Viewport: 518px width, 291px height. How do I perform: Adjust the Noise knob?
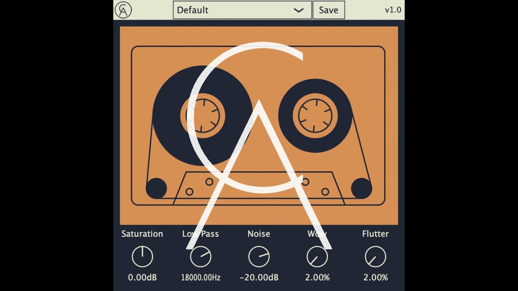coord(259,257)
